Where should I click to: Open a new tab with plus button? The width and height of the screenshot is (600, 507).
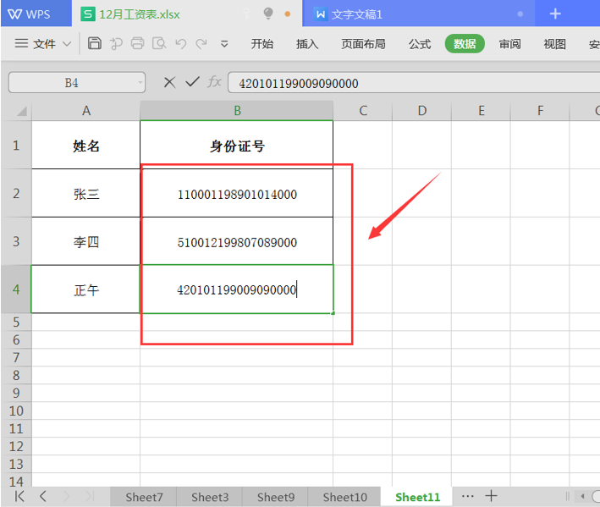pyautogui.click(x=555, y=14)
